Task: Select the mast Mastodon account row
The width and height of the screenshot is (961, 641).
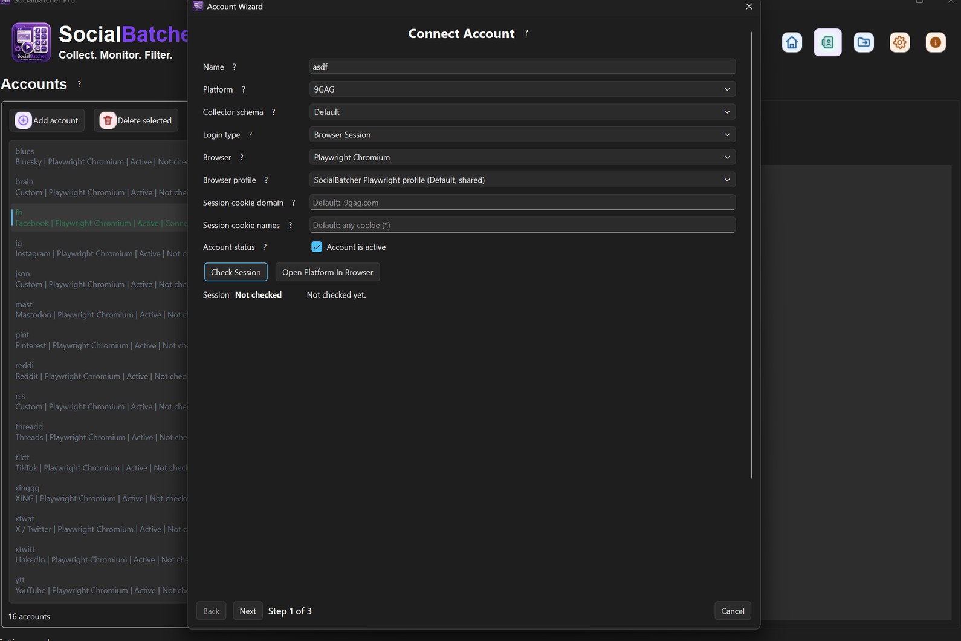Action: pyautogui.click(x=100, y=310)
